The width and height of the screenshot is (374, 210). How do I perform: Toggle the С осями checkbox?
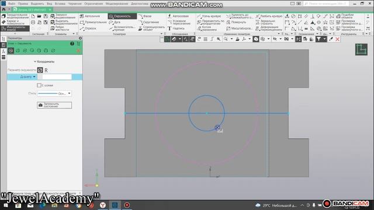tap(39, 85)
